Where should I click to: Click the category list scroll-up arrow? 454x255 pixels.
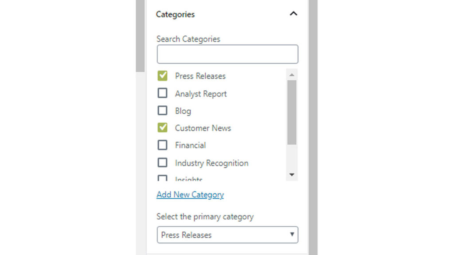292,75
